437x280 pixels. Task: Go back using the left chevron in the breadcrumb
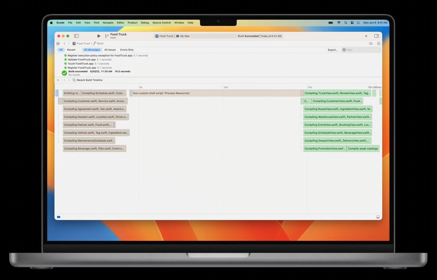65,43
